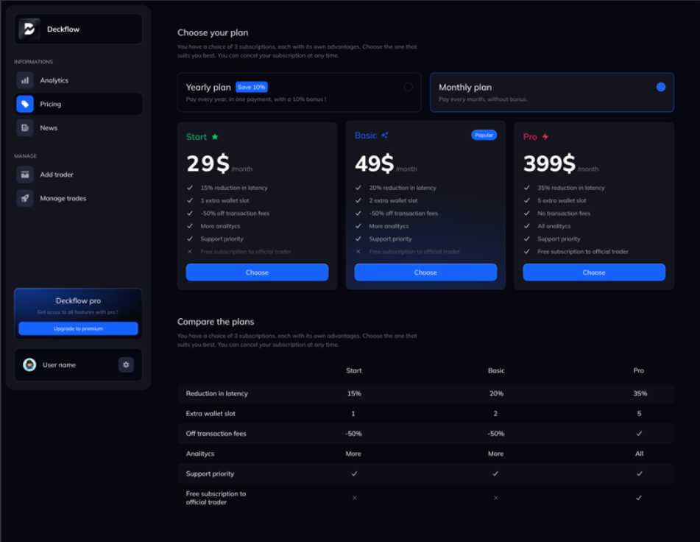This screenshot has width=700, height=542.
Task: Open settings with the gear icon
Action: click(126, 365)
